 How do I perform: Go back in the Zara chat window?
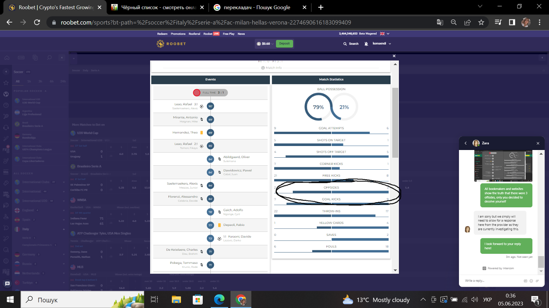click(x=466, y=143)
